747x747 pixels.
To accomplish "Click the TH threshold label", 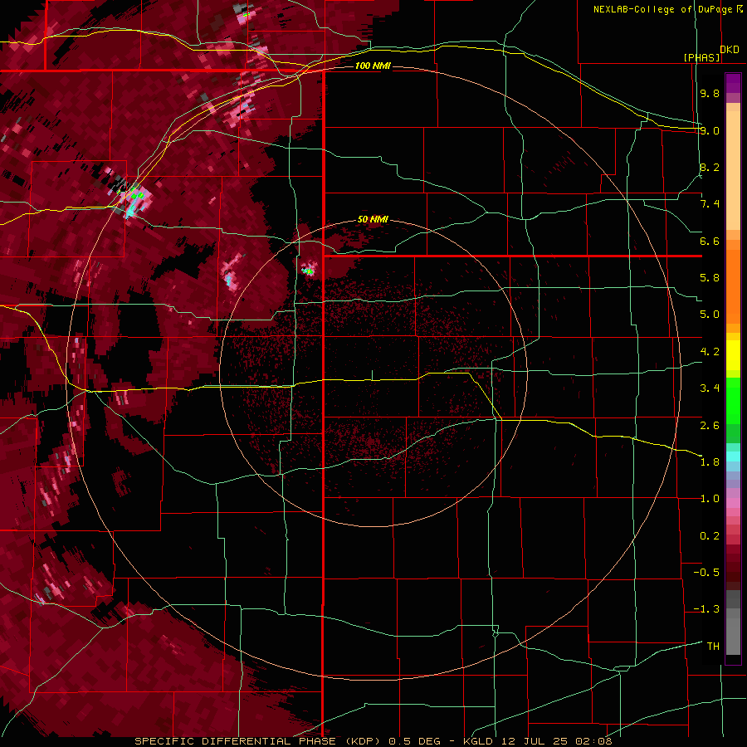I will click(713, 647).
